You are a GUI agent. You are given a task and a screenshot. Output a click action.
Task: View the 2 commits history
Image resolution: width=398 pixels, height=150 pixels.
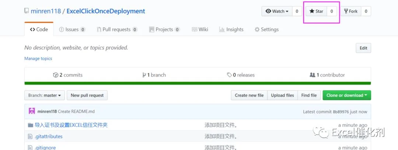click(x=68, y=75)
